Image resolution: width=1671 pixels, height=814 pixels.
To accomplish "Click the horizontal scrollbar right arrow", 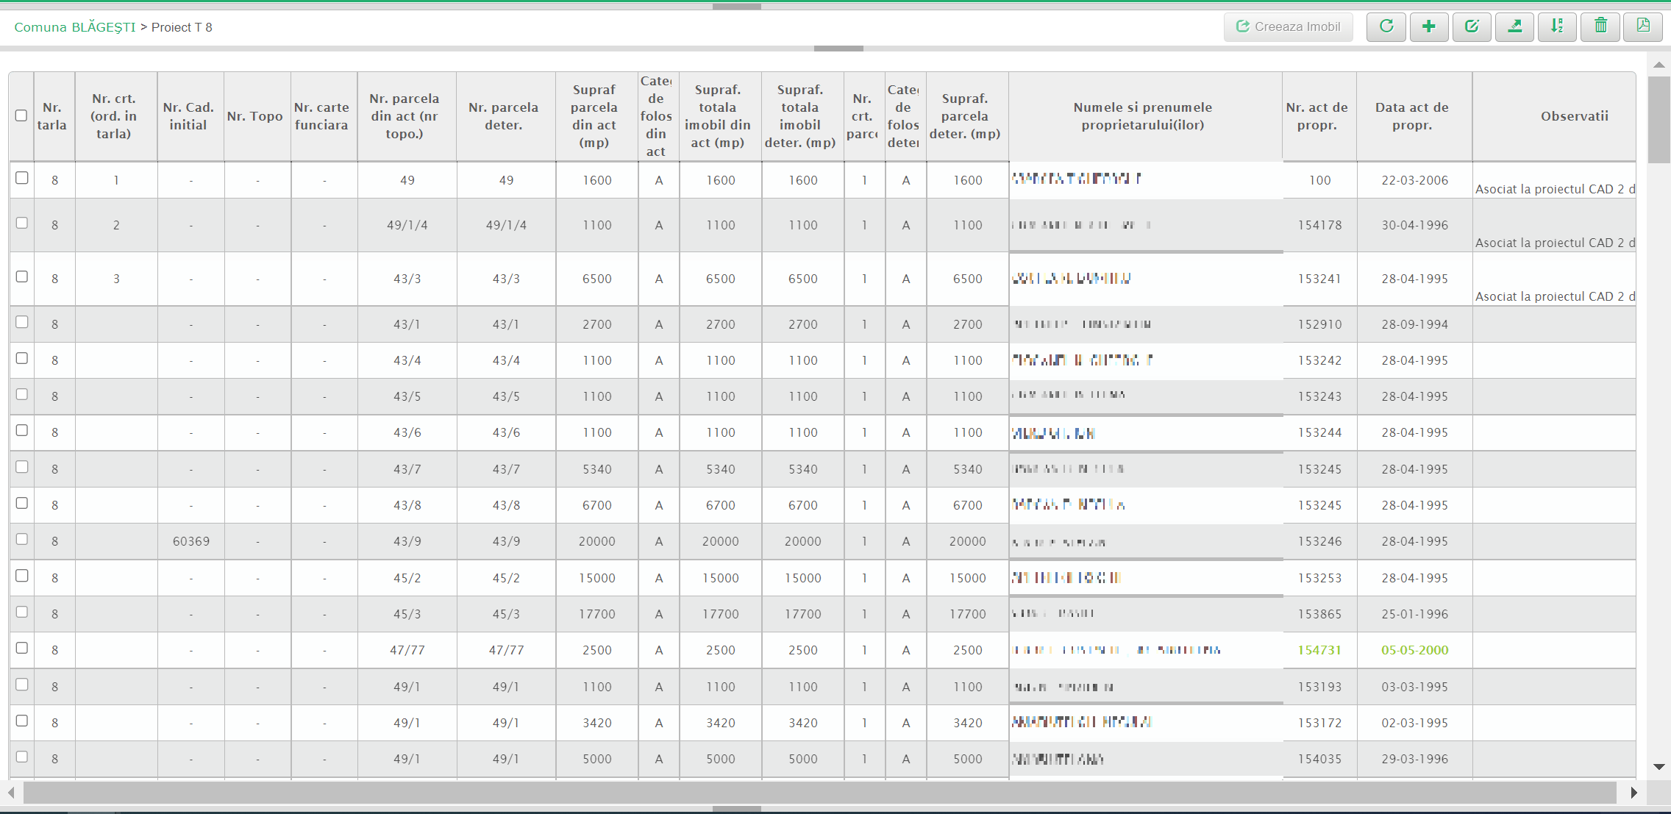I will click(x=1633, y=793).
